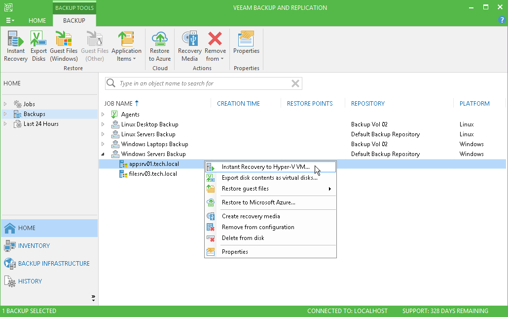Sort by REPOSITORY column header

tap(368, 104)
